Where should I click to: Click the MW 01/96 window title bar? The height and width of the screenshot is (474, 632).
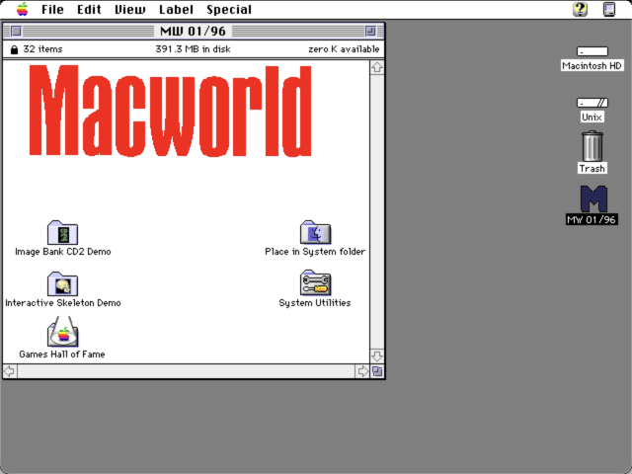point(194,31)
